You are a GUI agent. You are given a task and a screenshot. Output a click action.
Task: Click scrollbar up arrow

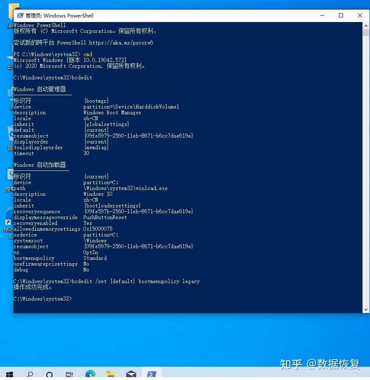(366, 25)
